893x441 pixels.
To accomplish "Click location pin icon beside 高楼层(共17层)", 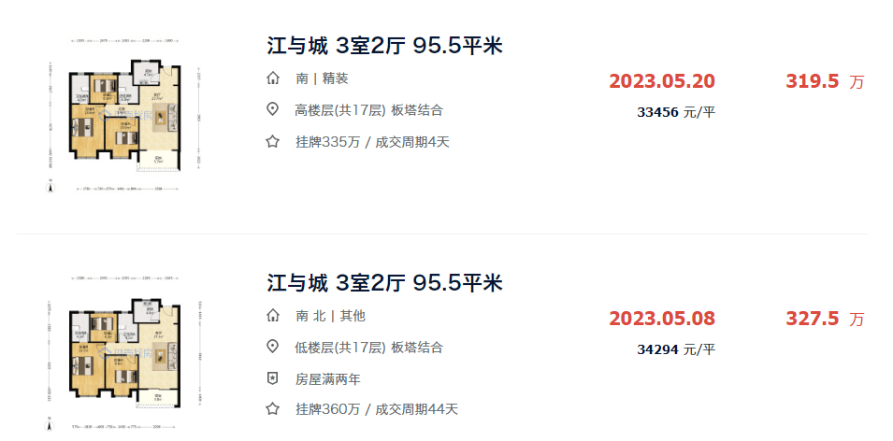I will pos(273,110).
